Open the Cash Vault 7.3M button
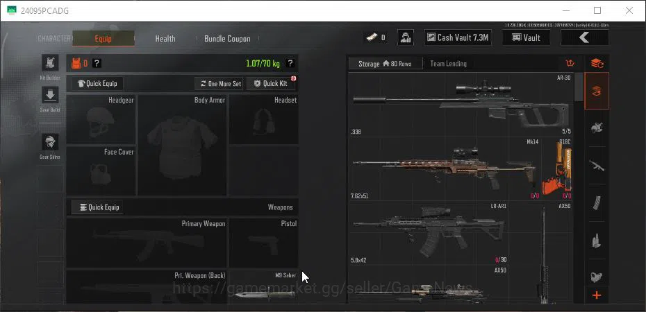The height and width of the screenshot is (312, 646). (x=458, y=37)
